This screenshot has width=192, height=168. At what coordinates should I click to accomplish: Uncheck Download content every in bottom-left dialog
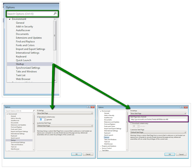click(38, 117)
